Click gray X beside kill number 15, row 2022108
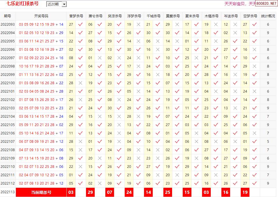This screenshot has height=197, width=278. click(x=80, y=150)
